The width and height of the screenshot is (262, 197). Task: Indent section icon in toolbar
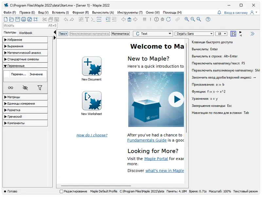pyautogui.click(x=108, y=19)
